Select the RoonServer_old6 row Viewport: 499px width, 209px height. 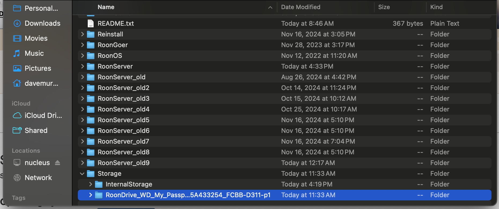tap(284, 131)
